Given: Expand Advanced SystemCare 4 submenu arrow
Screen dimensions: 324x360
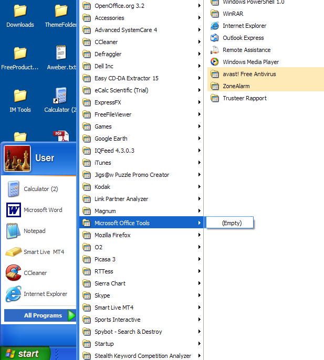Looking at the screenshot, I should [200, 30].
